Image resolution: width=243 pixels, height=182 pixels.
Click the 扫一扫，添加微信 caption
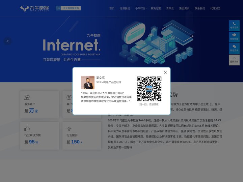click(x=149, y=104)
